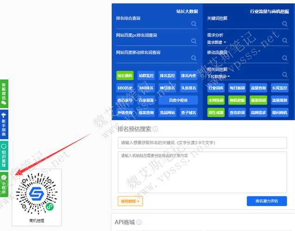Image resolution: width=295 pixels, height=231 pixels.
Task: Open 查子域名 tool
Action: pos(188,113)
